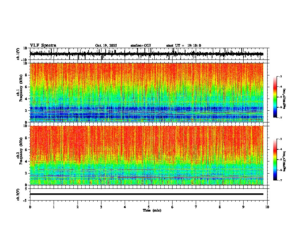Viewport: 301px width, 232px height.
Task: Click the "Time (min)" x-axis label
Action: (152, 210)
